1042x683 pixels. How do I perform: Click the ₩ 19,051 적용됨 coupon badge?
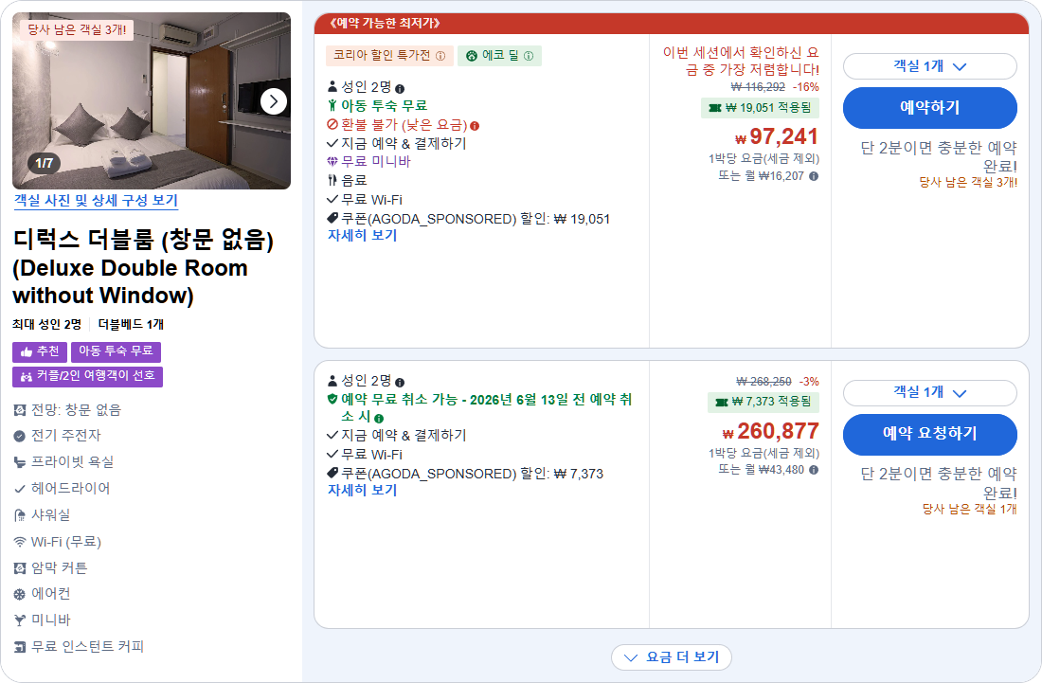click(x=760, y=108)
